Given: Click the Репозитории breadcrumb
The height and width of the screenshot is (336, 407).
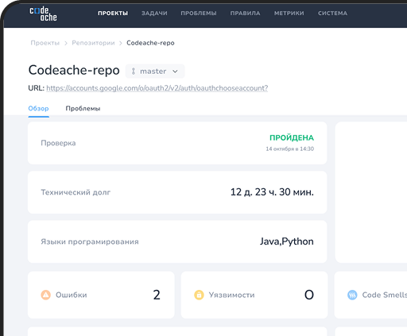Looking at the screenshot, I should 93,43.
